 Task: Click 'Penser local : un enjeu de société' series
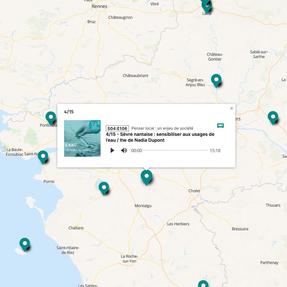162,128
